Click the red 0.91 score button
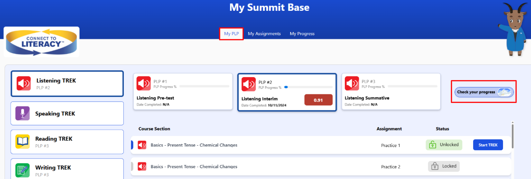 pyautogui.click(x=318, y=100)
